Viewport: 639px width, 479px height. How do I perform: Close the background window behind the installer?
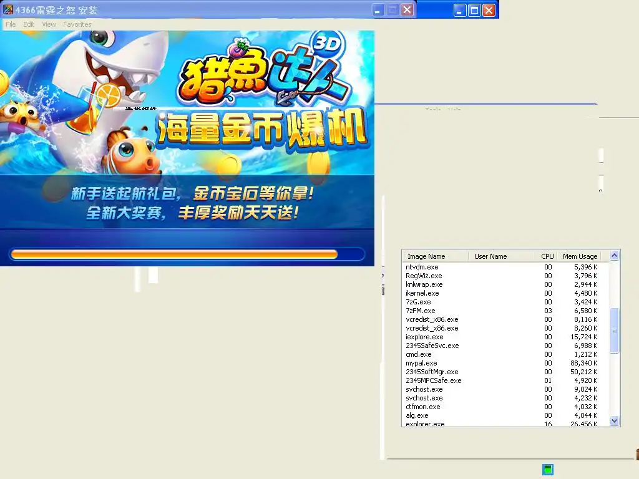[x=489, y=10]
